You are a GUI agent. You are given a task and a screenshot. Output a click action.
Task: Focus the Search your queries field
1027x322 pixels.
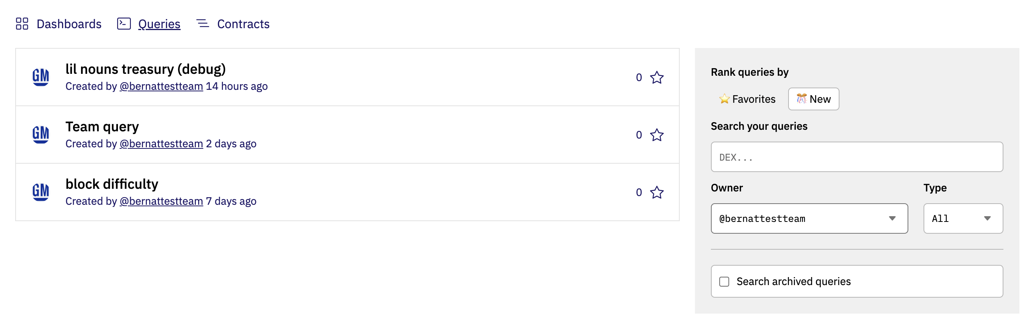(x=857, y=157)
